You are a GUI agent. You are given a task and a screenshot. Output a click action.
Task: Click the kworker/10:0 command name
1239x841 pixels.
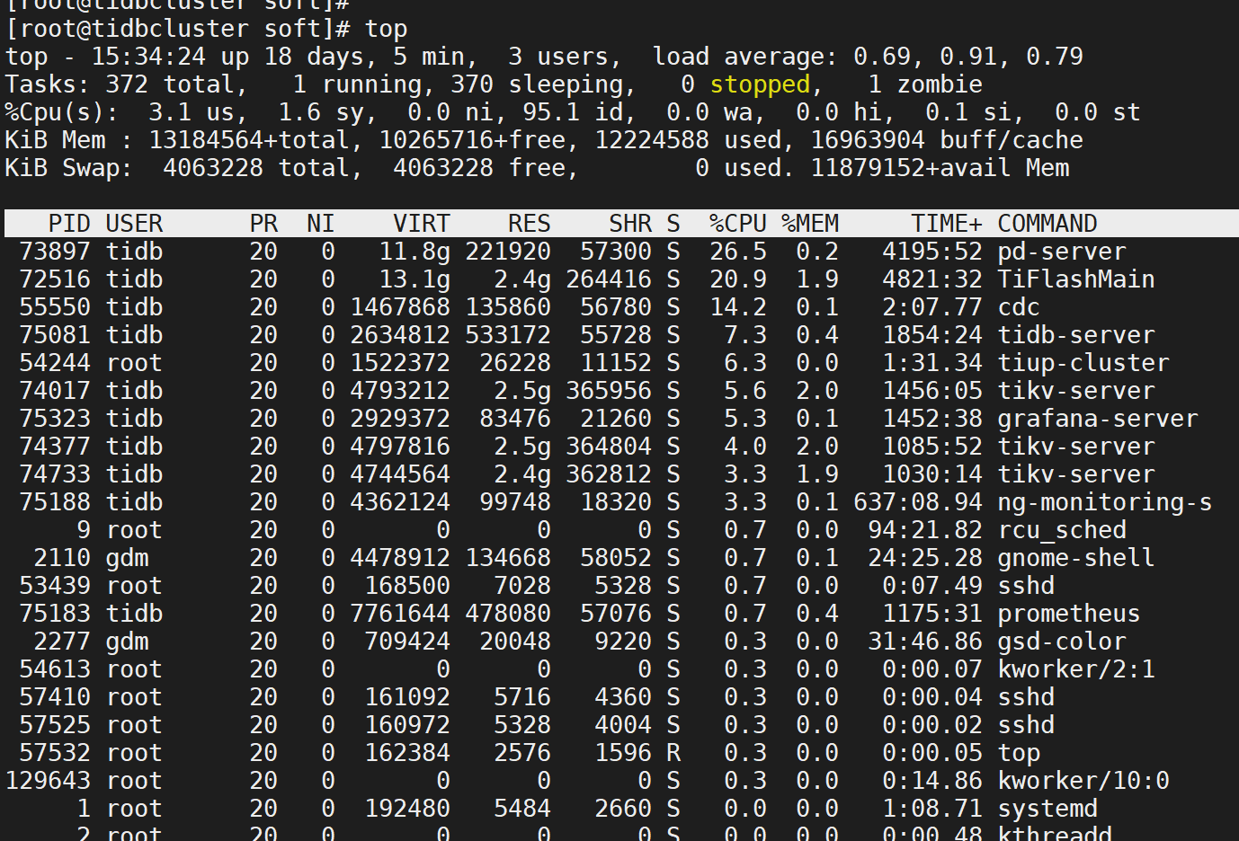1083,781
